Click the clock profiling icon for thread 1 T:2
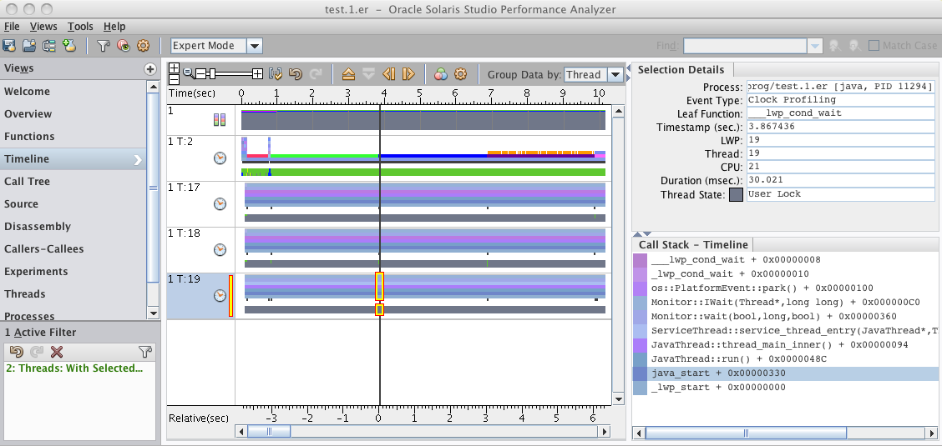 tap(220, 158)
